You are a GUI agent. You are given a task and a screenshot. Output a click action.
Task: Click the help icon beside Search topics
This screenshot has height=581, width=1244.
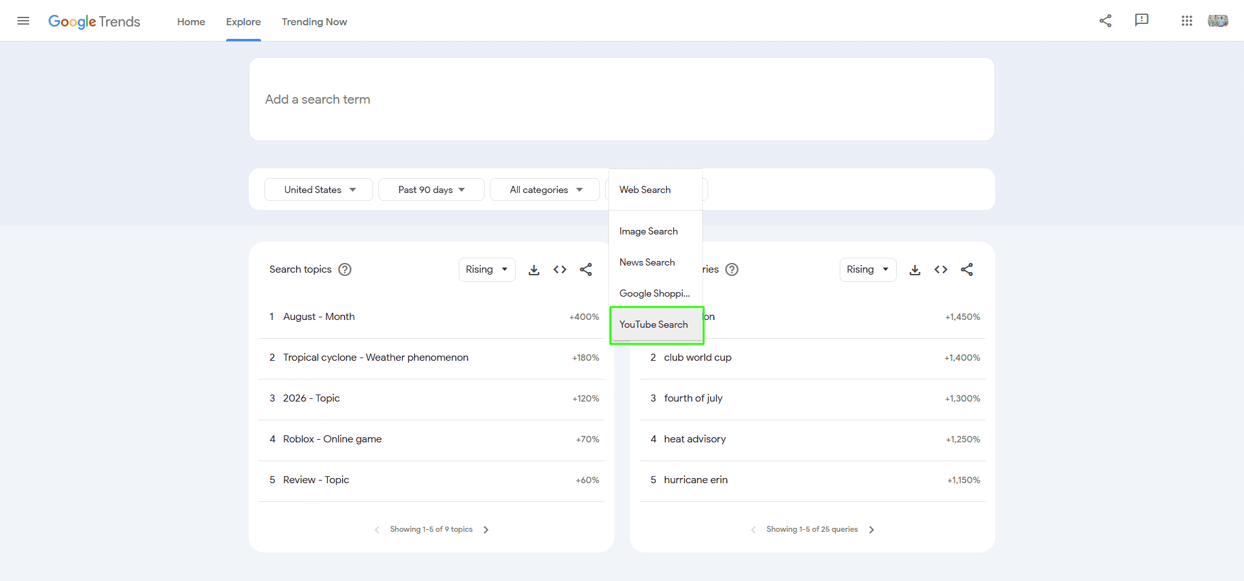(345, 269)
